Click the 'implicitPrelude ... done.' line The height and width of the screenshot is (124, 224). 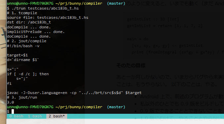[x=36, y=32]
